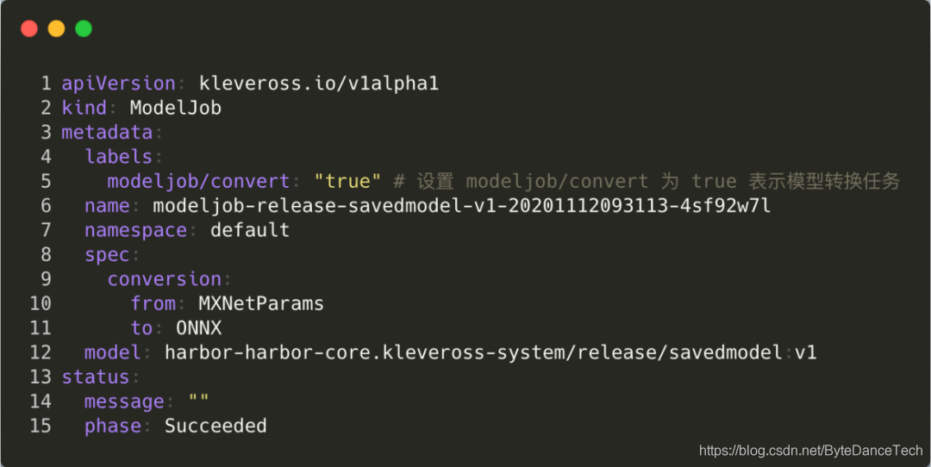The height and width of the screenshot is (467, 931).
Task: Click the ONNX value on line 11
Action: coord(198,328)
